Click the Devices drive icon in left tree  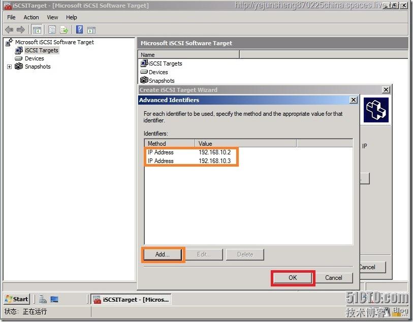point(19,58)
